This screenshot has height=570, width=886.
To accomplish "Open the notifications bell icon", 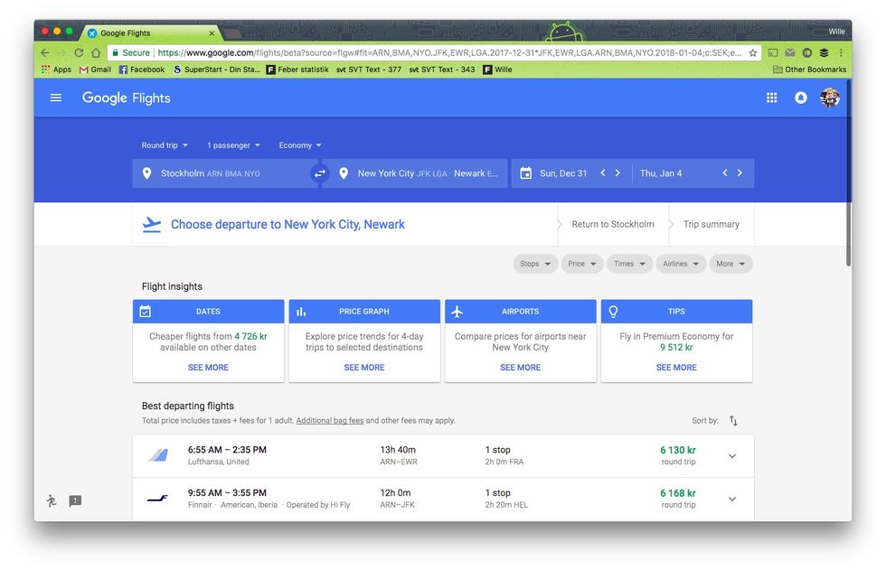I will pos(800,98).
